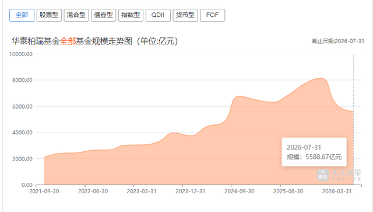Click the 2026-07-31 tooltip box
The height and width of the screenshot is (212, 373).
tap(314, 152)
